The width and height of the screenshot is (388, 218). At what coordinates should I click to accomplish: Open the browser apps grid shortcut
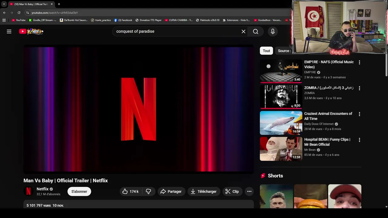(x=4, y=20)
